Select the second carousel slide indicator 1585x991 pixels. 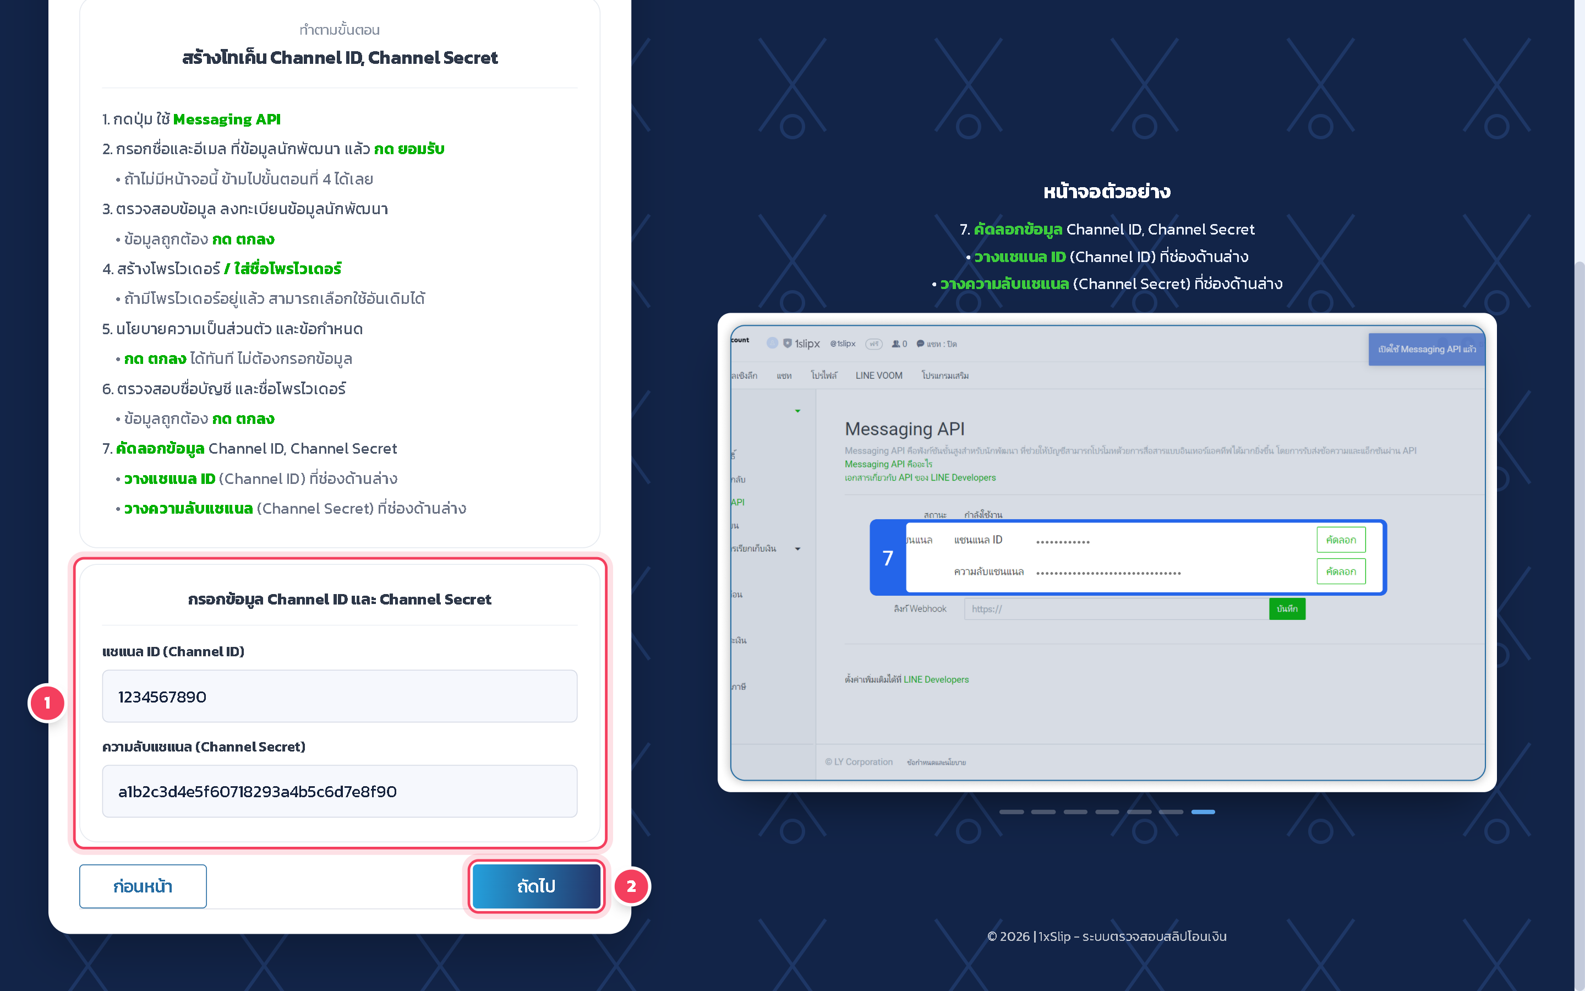(1043, 812)
